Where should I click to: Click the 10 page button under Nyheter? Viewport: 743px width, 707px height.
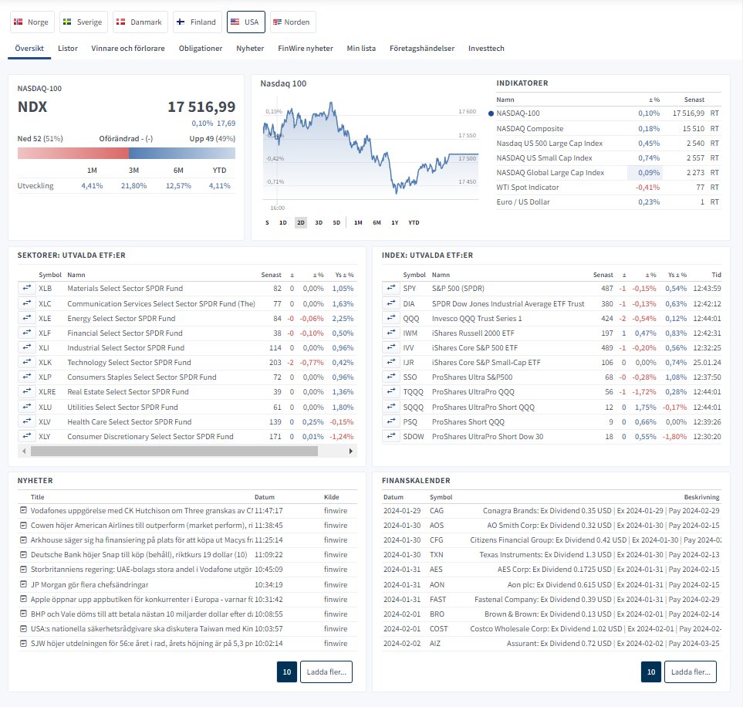(x=287, y=672)
